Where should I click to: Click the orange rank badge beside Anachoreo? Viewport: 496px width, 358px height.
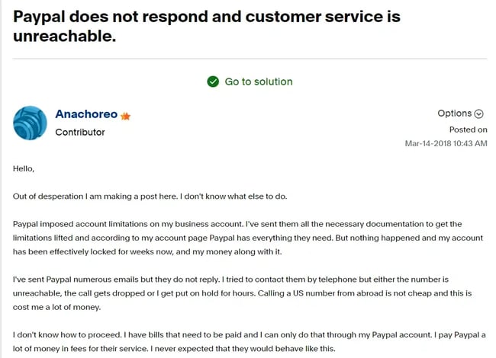point(126,116)
